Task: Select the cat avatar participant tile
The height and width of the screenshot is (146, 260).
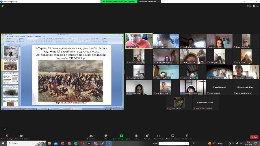Action: [x=179, y=103]
